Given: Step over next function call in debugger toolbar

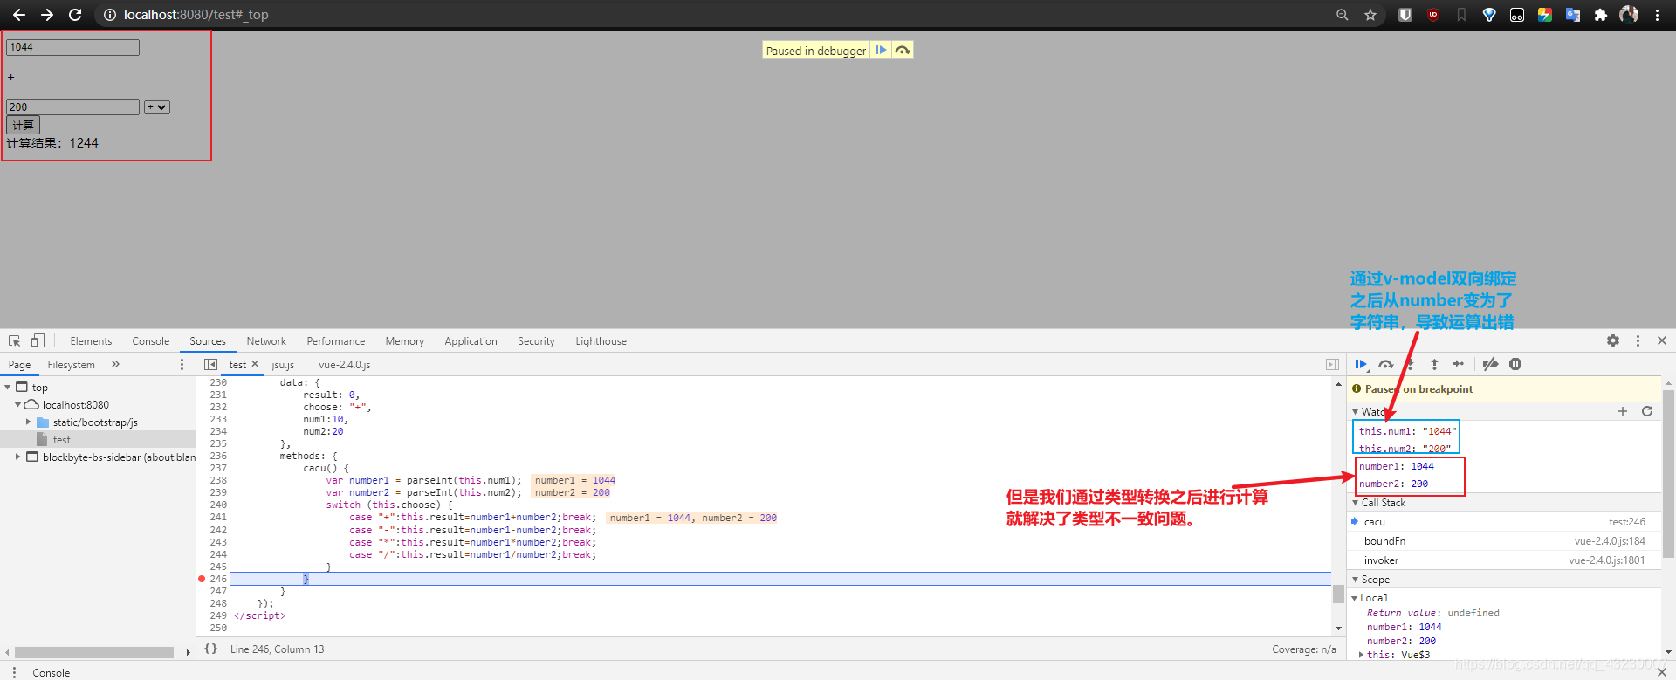Looking at the screenshot, I should click(x=1386, y=364).
